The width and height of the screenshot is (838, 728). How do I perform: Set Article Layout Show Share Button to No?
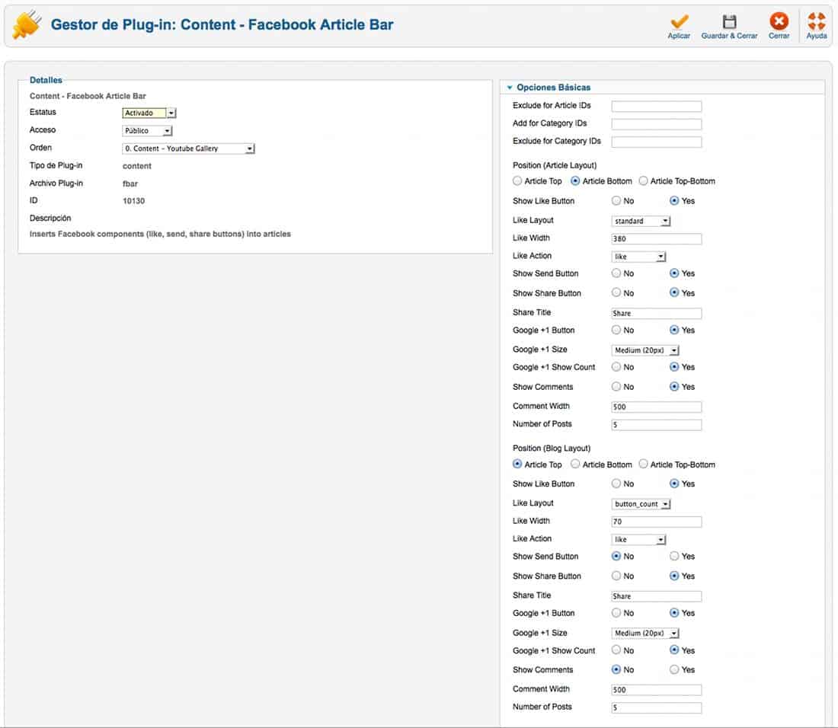(x=616, y=292)
